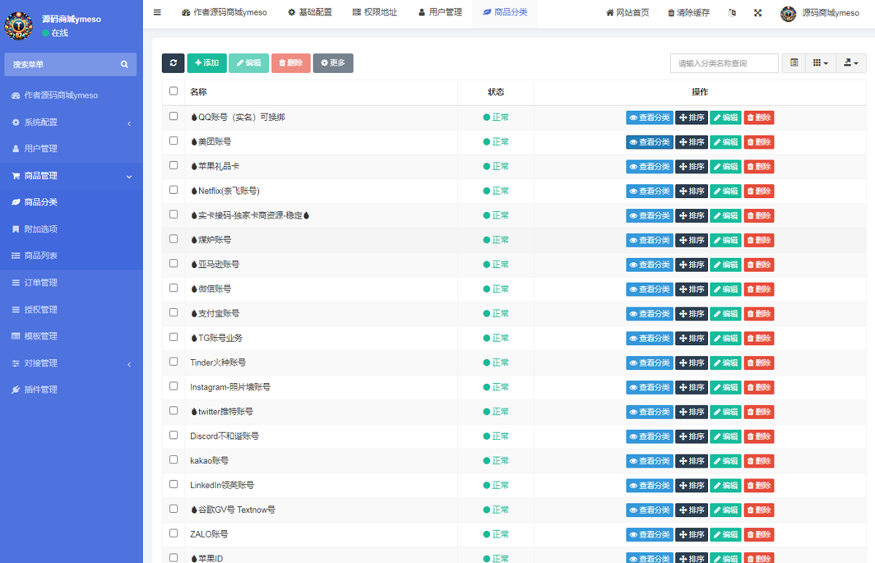The width and height of the screenshot is (875, 563).
Task: View category for kakao账号 row
Action: tap(650, 461)
